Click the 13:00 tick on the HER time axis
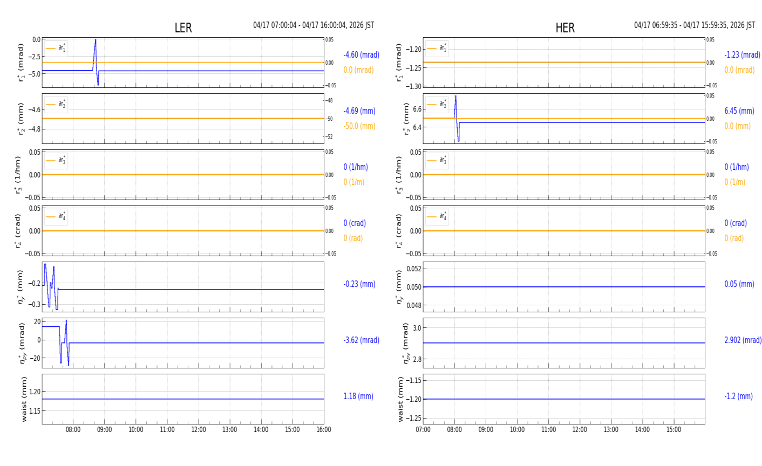Image resolution: width=762 pixels, height=466 pixels. pyautogui.click(x=611, y=430)
